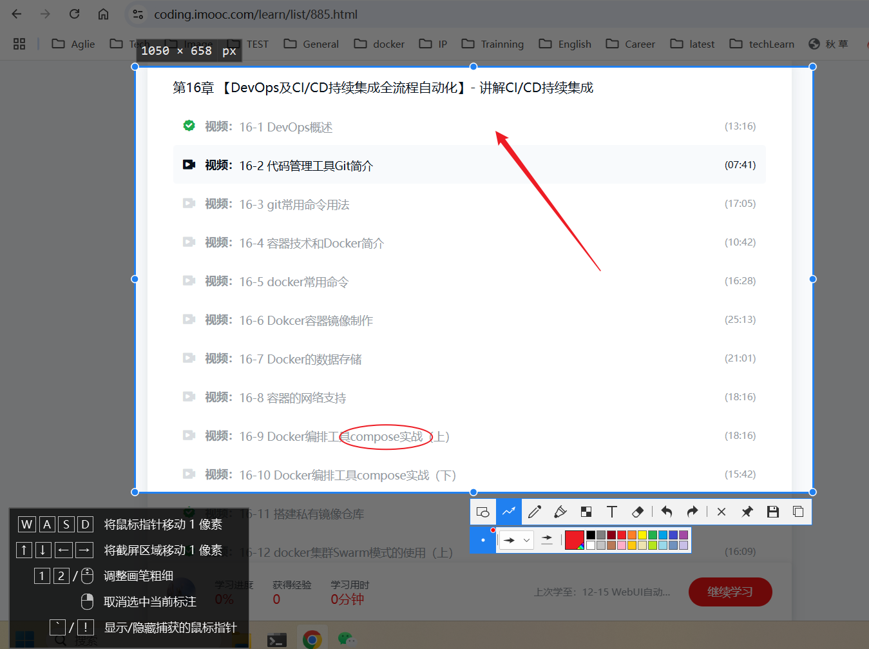Cancel the screenshot with X icon

[721, 512]
